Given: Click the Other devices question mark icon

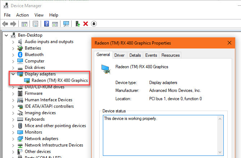Looking at the screenshot, I should 20,152.
